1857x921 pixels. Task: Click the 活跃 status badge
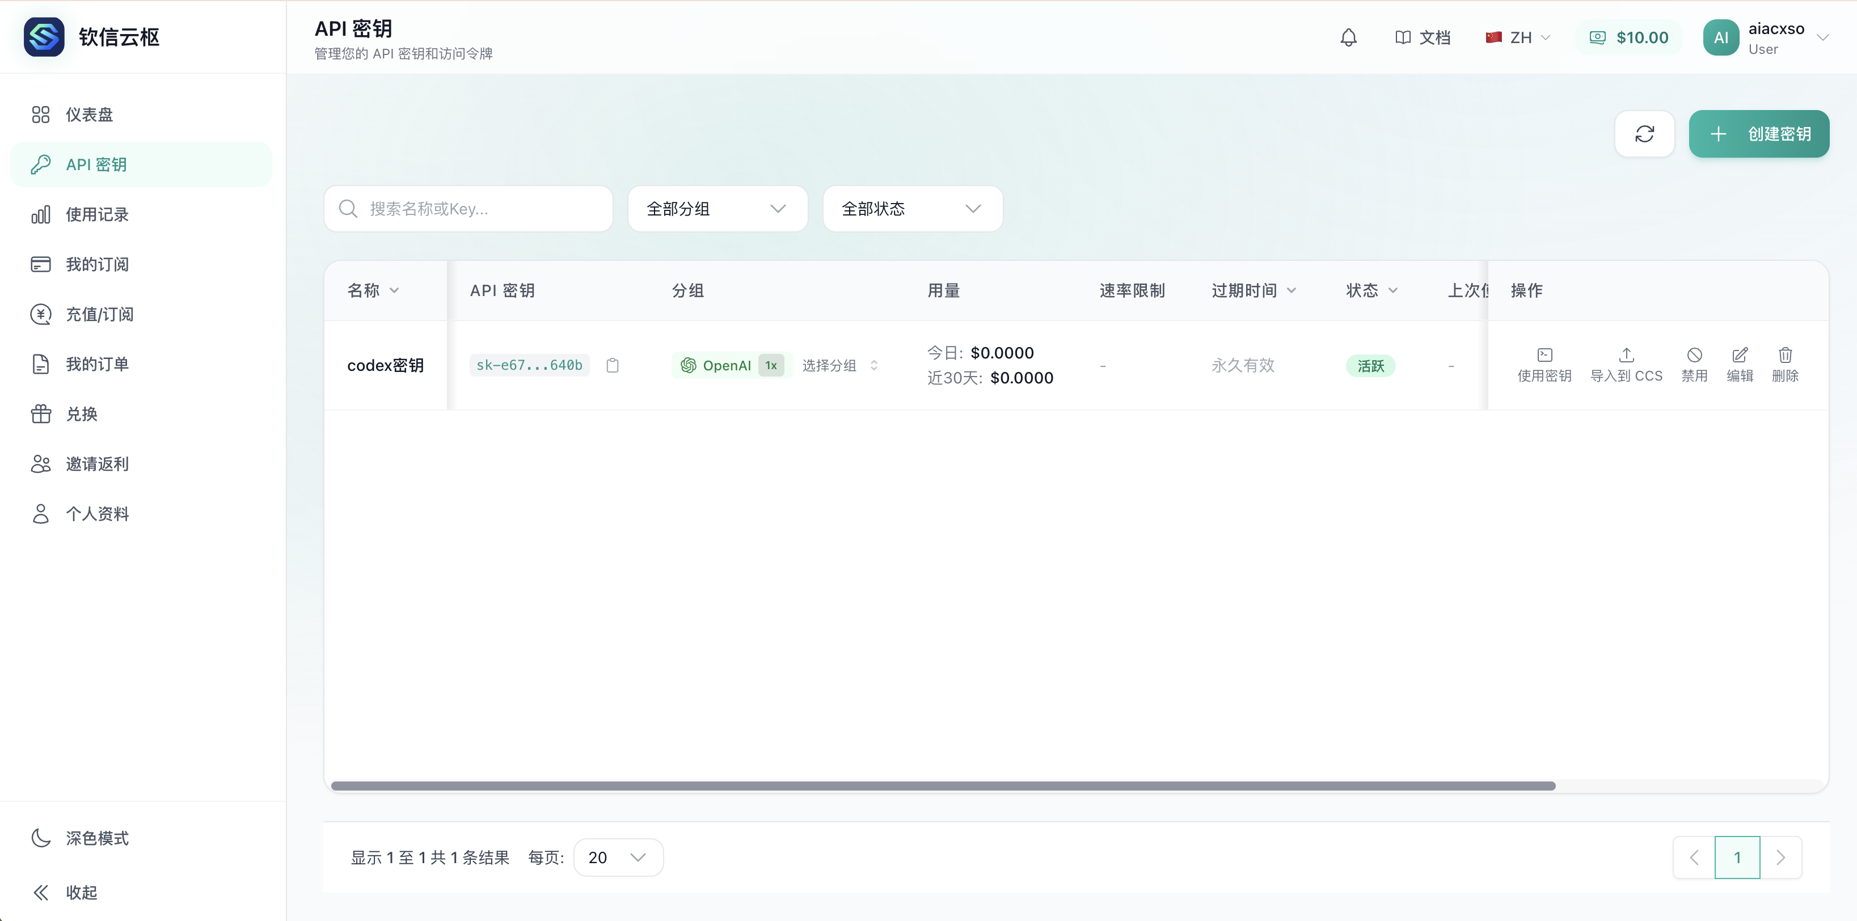click(x=1370, y=366)
